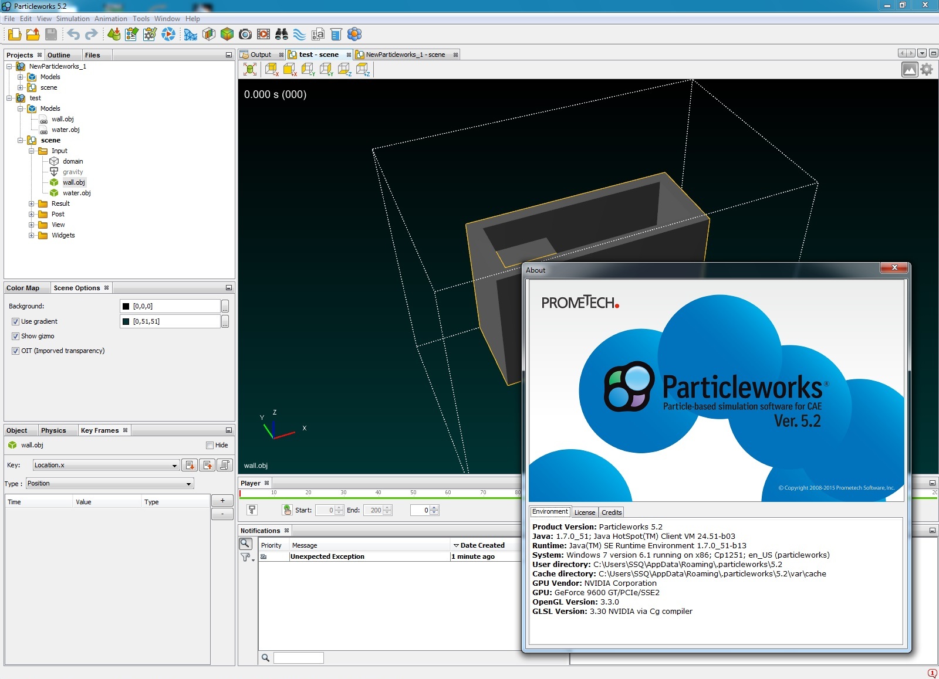Set view to -Z with cube icon
Screen dimensions: 939x679
[344, 69]
